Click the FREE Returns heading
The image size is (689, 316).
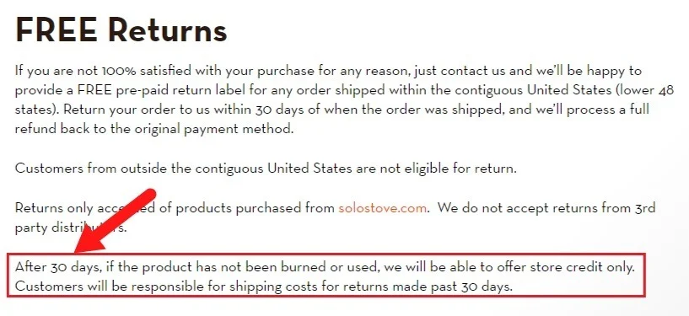(x=121, y=29)
